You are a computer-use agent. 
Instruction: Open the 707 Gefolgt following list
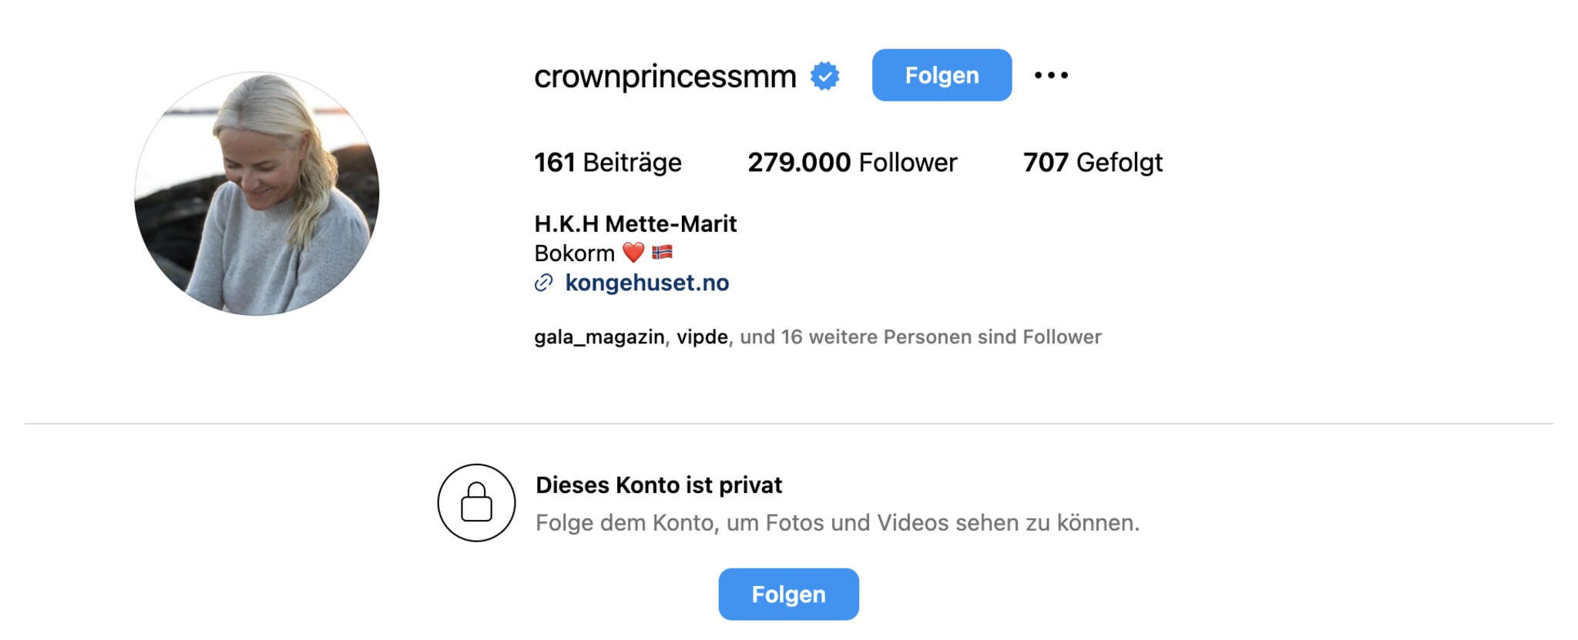click(1093, 163)
